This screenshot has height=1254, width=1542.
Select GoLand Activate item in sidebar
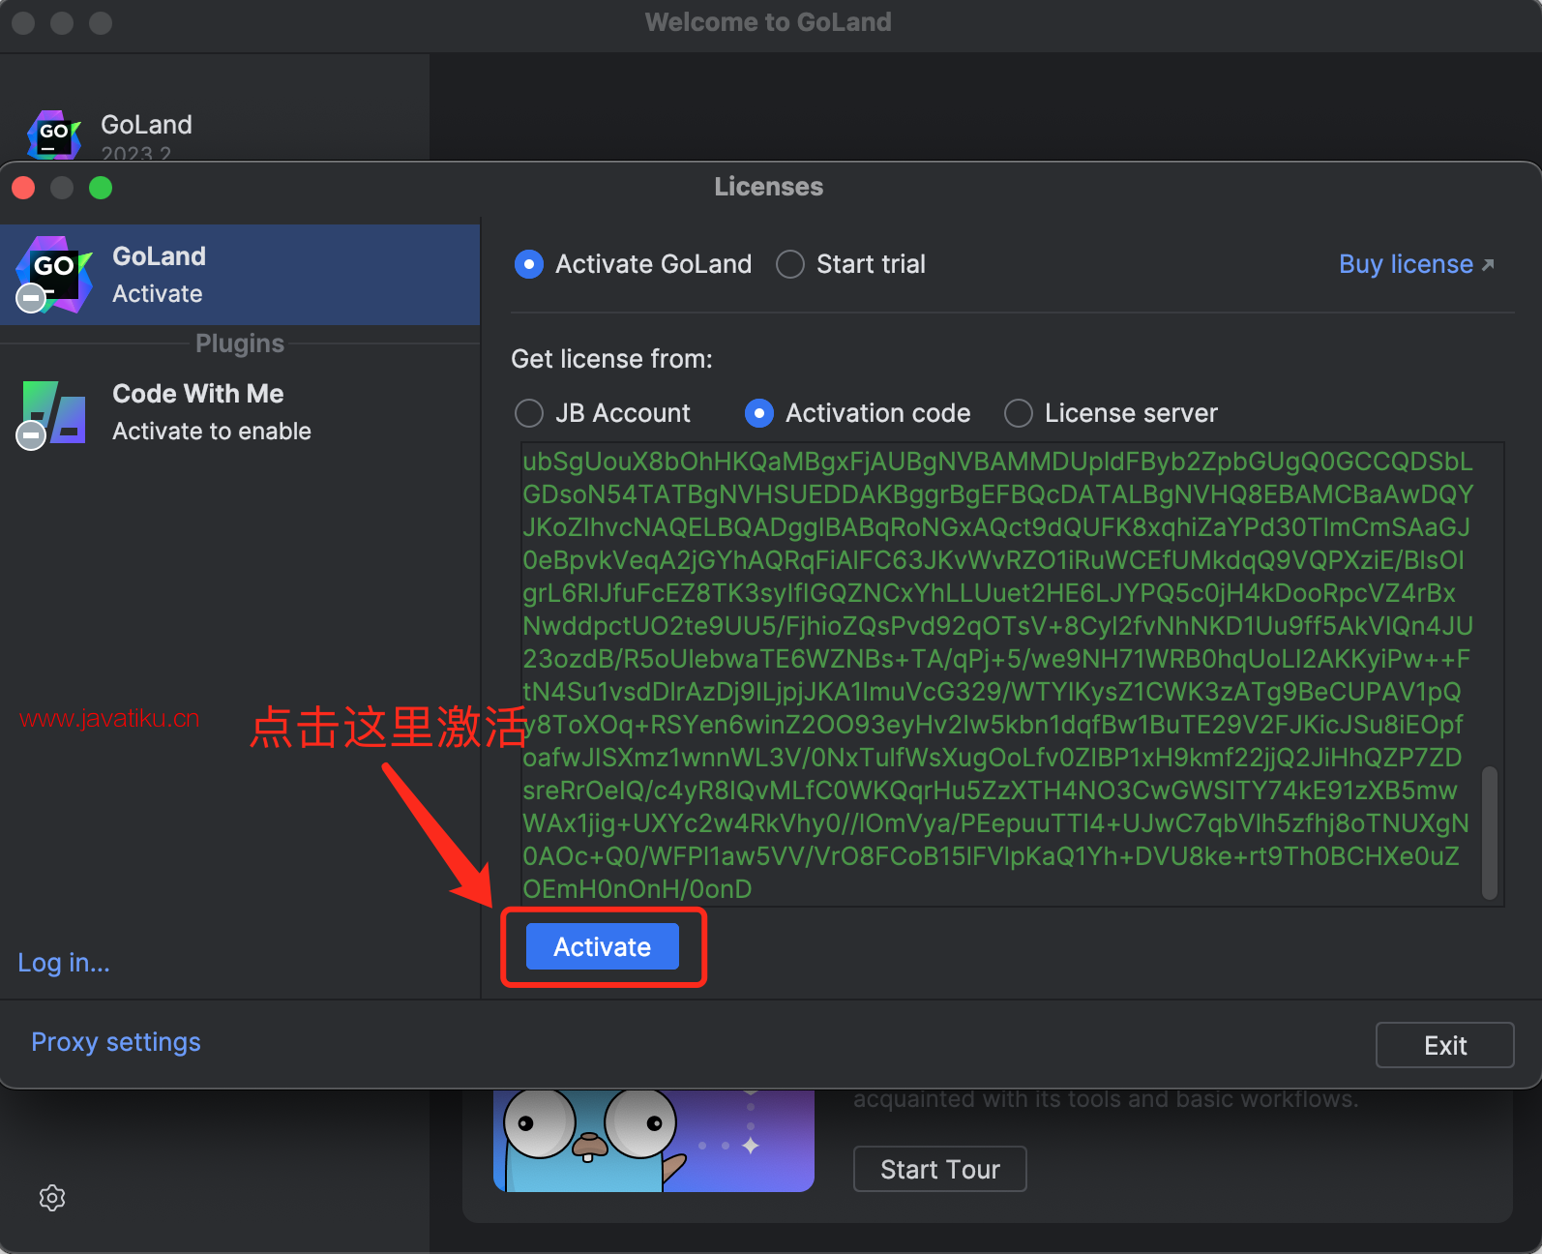click(240, 275)
